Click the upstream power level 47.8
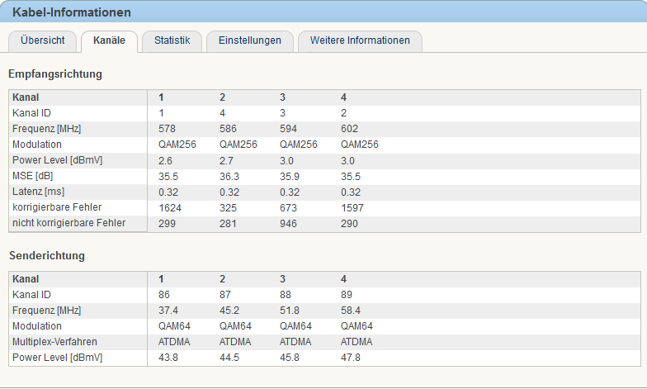Viewport: 647px width, 389px height. 351,357
